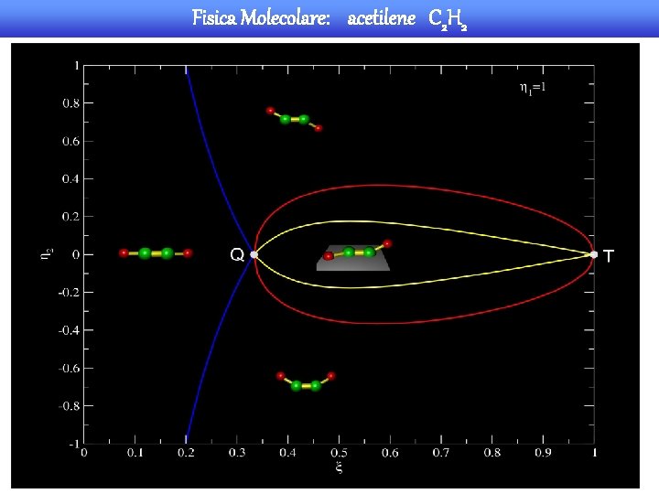Click x-axis tick label 0.9
Image resolution: width=659 pixels, height=494 pixels.
[x=543, y=453]
